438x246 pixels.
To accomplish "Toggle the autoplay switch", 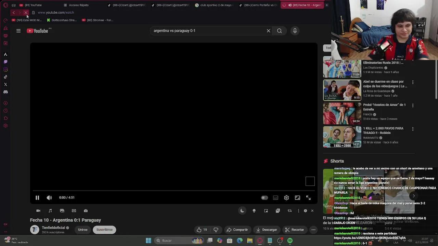I will (x=264, y=198).
